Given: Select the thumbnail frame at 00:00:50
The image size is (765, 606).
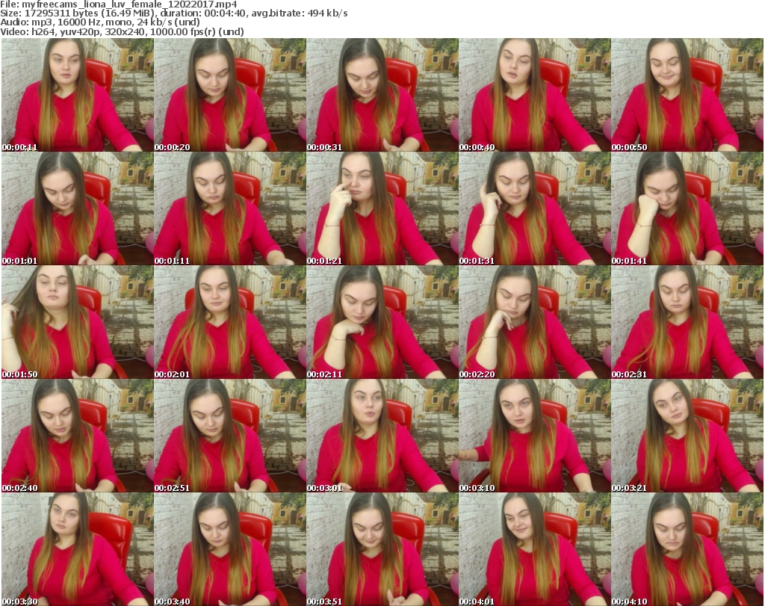Looking at the screenshot, I should (687, 95).
